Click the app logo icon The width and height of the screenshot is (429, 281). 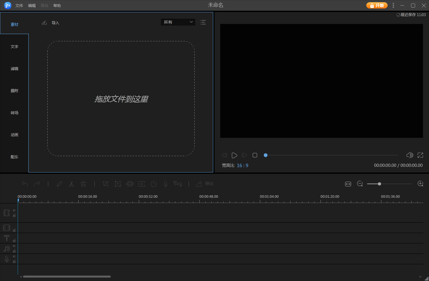click(8, 5)
